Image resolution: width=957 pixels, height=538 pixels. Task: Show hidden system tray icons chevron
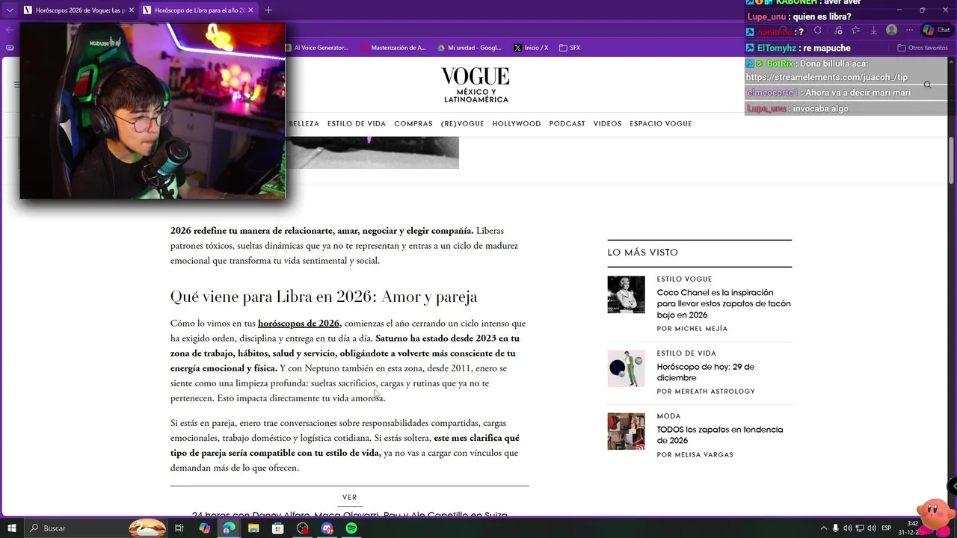pos(823,528)
